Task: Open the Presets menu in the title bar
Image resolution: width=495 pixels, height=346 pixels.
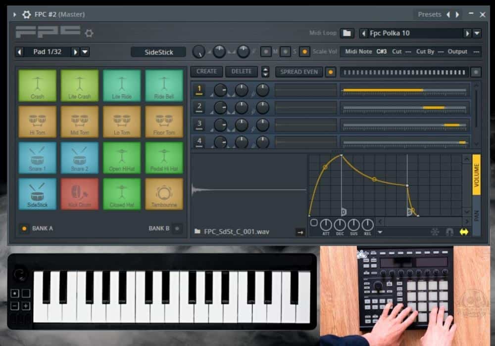Action: pos(430,14)
